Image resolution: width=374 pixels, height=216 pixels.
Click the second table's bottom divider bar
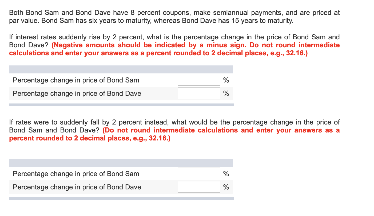(x=121, y=198)
